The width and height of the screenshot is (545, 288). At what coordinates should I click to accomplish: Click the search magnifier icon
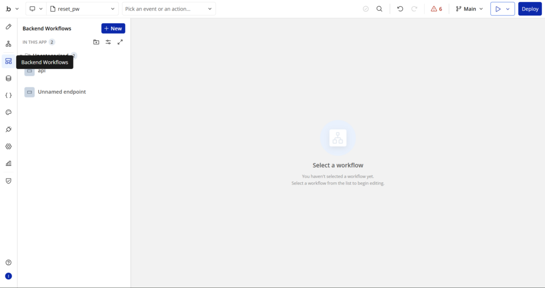point(379,9)
